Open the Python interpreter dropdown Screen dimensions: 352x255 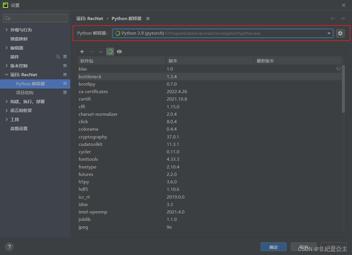coord(329,33)
